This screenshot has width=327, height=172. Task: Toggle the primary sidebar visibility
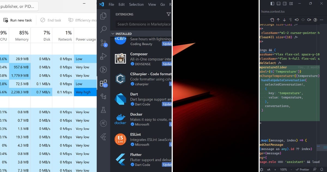click(x=272, y=4)
